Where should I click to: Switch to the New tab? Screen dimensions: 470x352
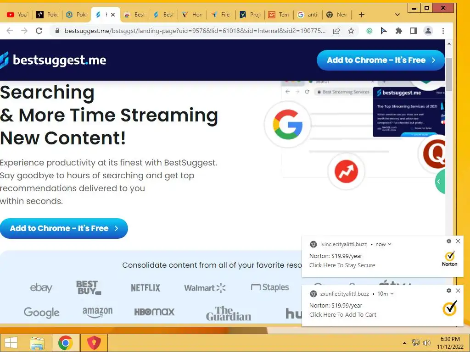[337, 15]
